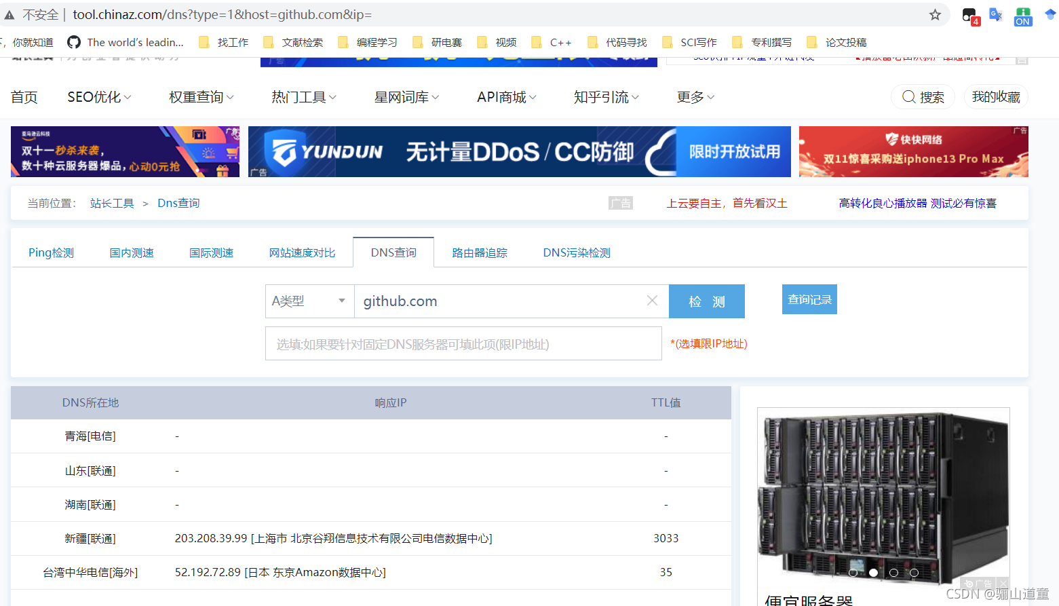Click the 山东[联通] row label
The height and width of the screenshot is (606, 1059).
pos(90,470)
